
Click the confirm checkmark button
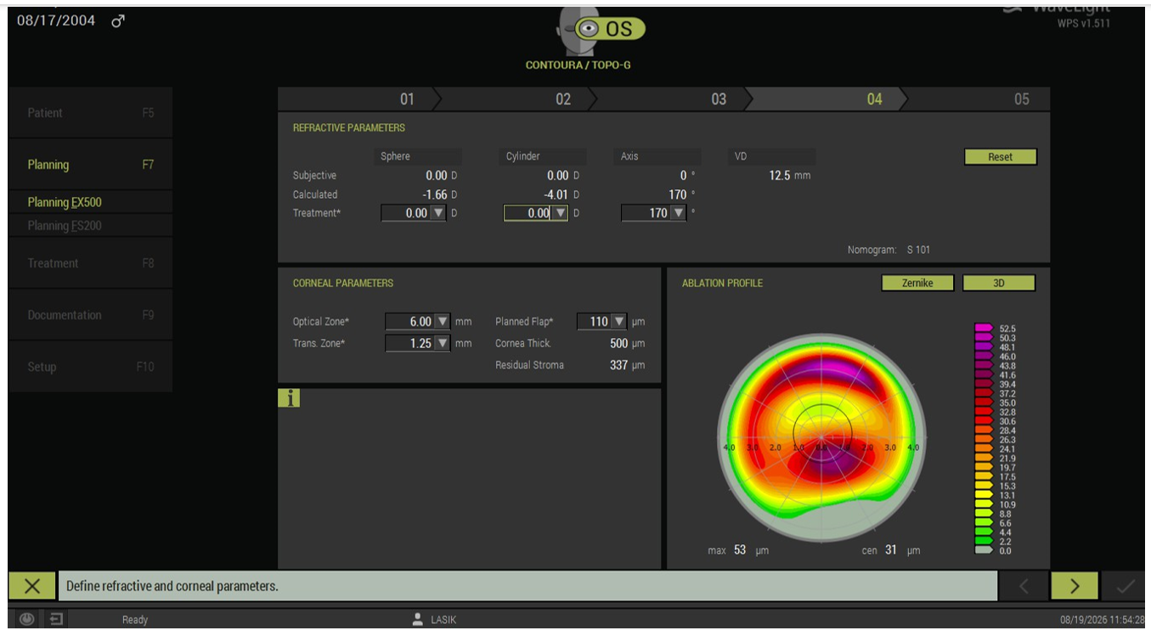(1125, 586)
